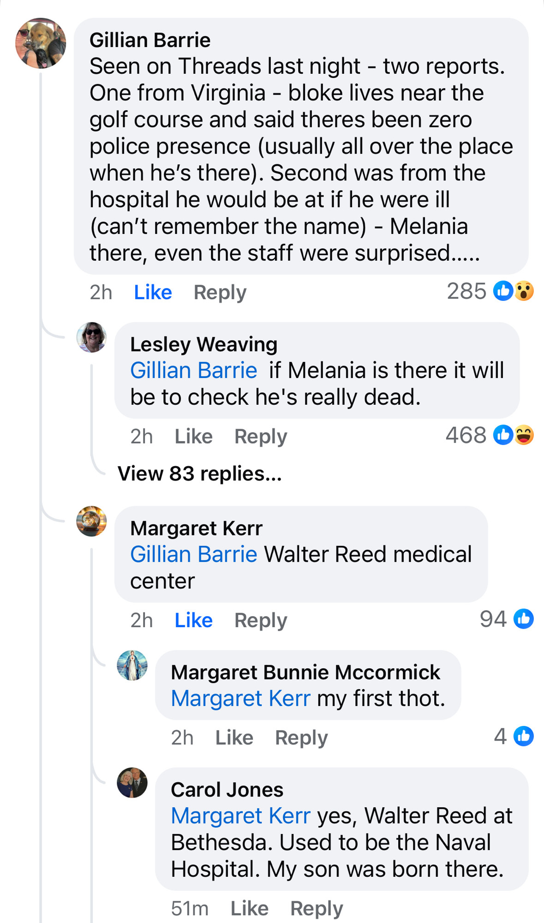View reactions on Gillian Barrie's comment
Image resolution: width=544 pixels, height=923 pixels.
click(490, 291)
